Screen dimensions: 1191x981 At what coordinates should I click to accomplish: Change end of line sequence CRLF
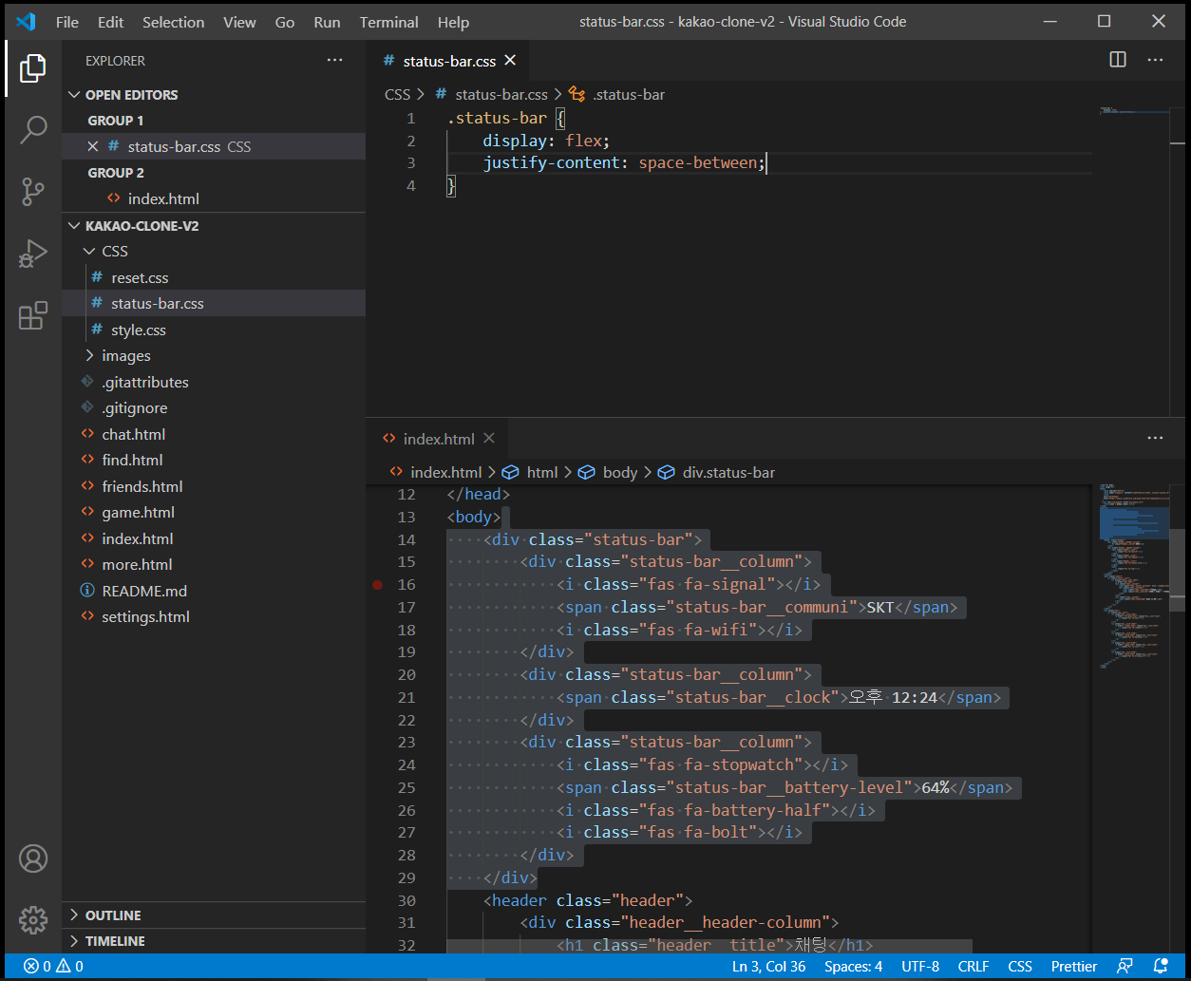974,967
